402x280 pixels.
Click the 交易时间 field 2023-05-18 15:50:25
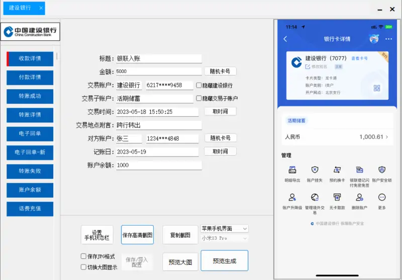(157, 112)
